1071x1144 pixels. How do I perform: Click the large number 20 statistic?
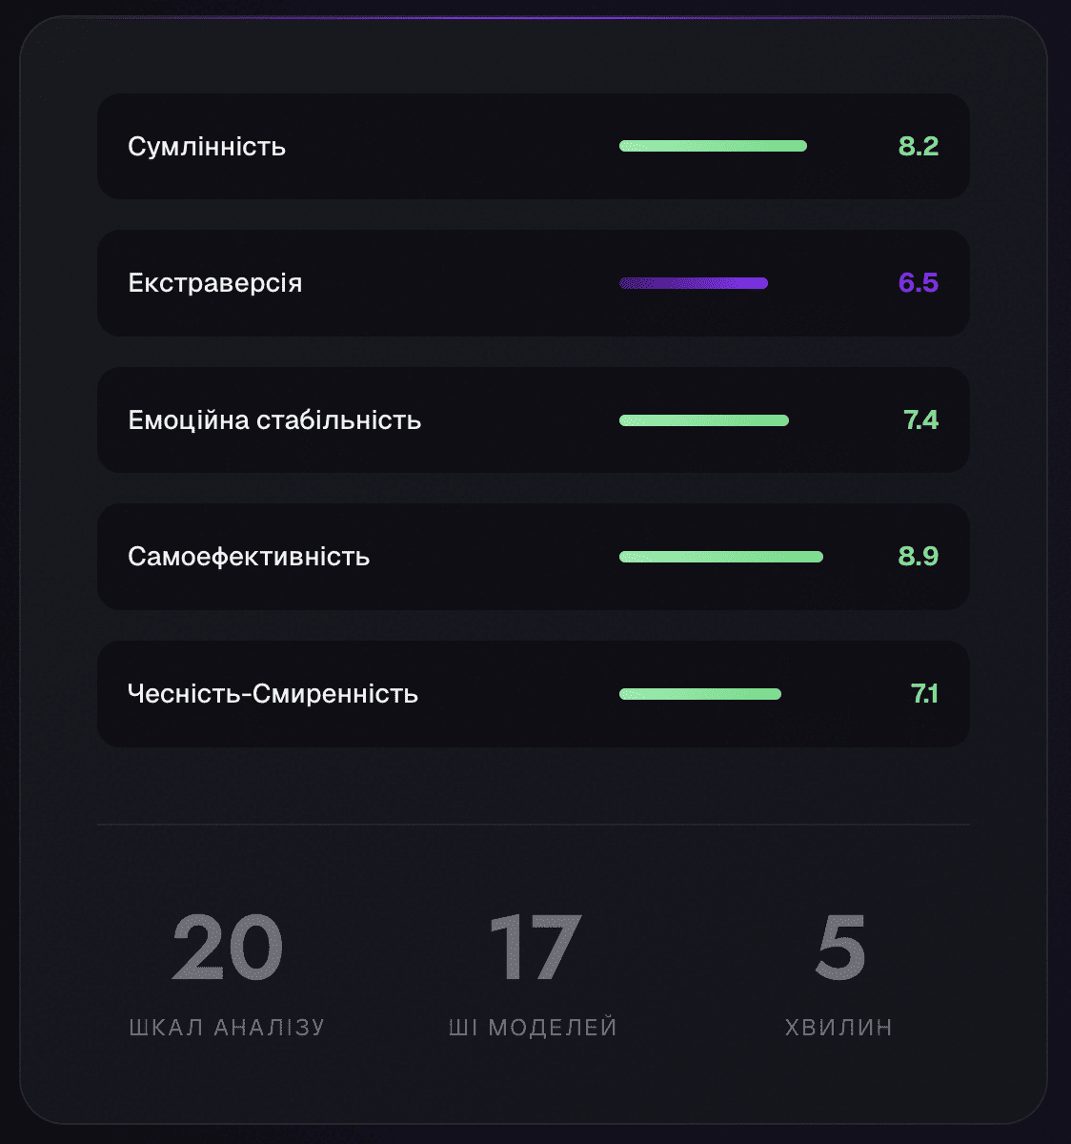pos(227,948)
